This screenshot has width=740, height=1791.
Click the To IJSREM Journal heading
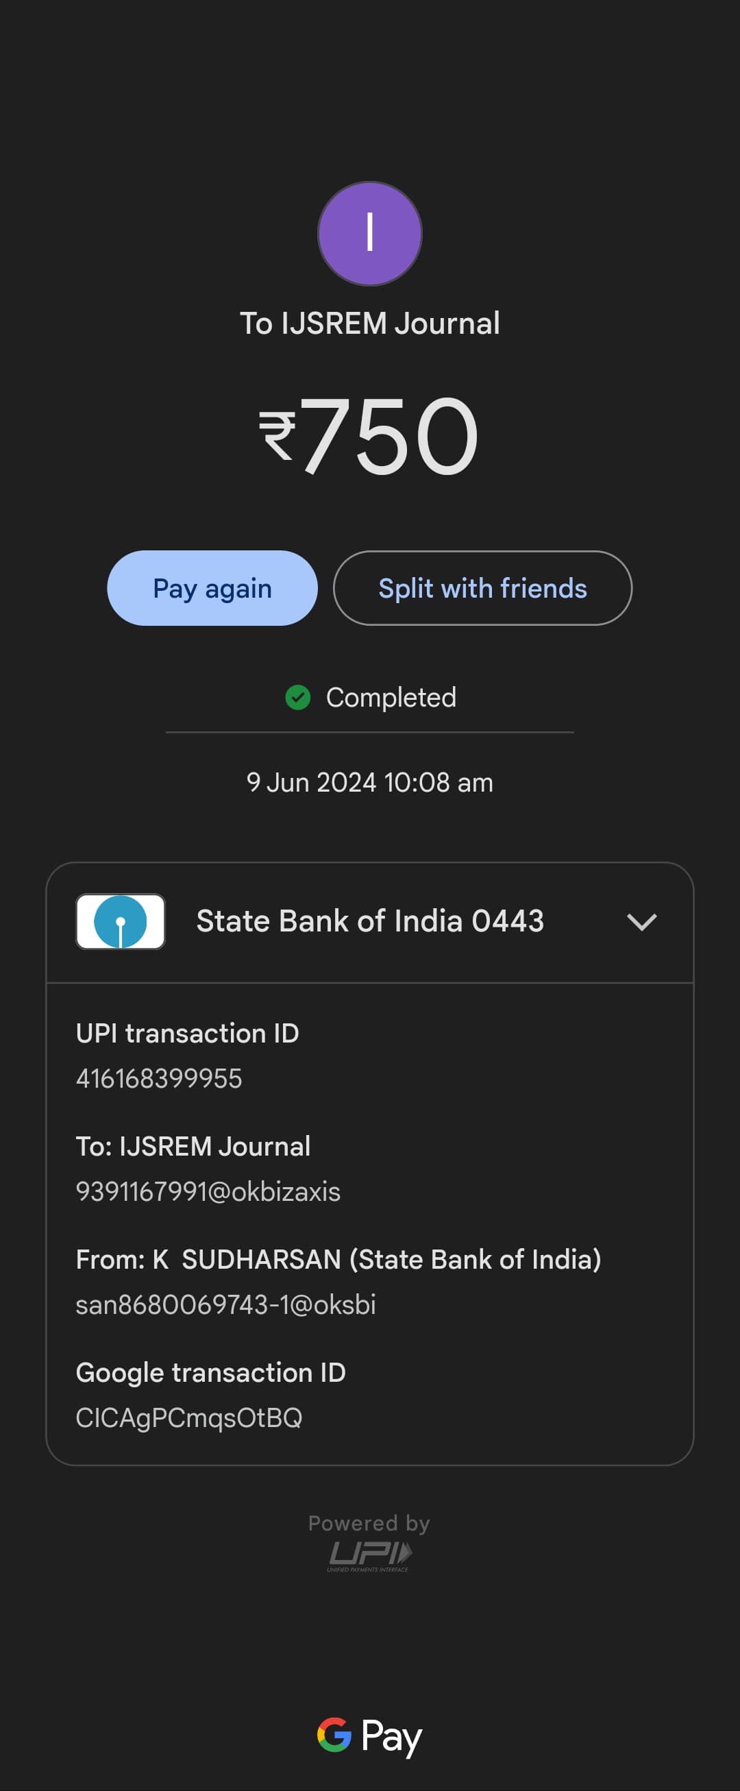(x=369, y=324)
